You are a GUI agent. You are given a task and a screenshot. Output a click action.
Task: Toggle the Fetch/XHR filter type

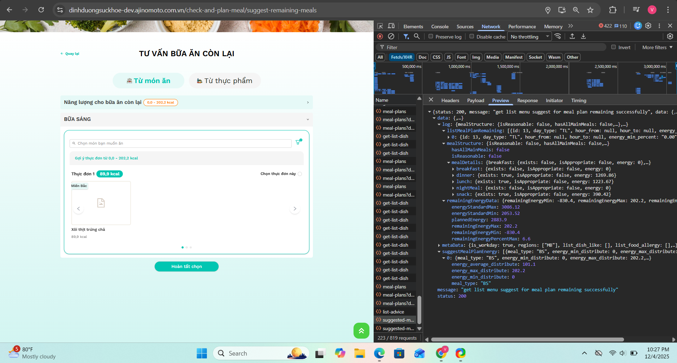click(x=402, y=57)
